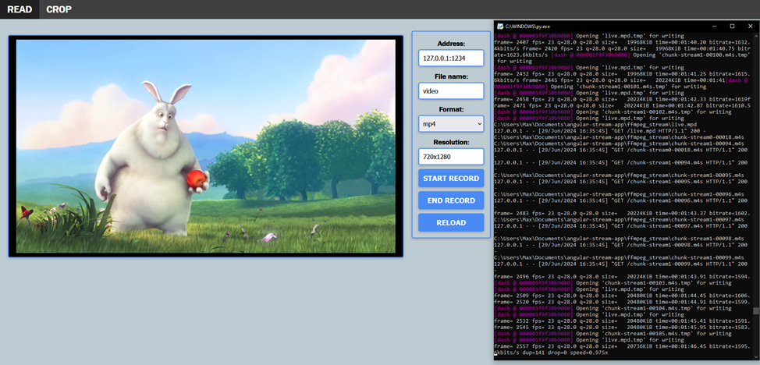The height and width of the screenshot is (365, 760).
Task: Click console line 'GET /chunk-stream1-00097.m4s'
Action: [623, 225]
